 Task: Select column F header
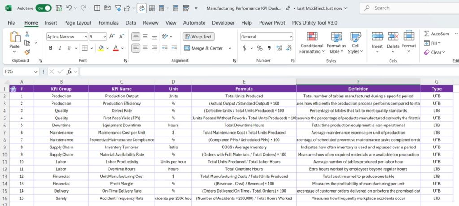358,82
